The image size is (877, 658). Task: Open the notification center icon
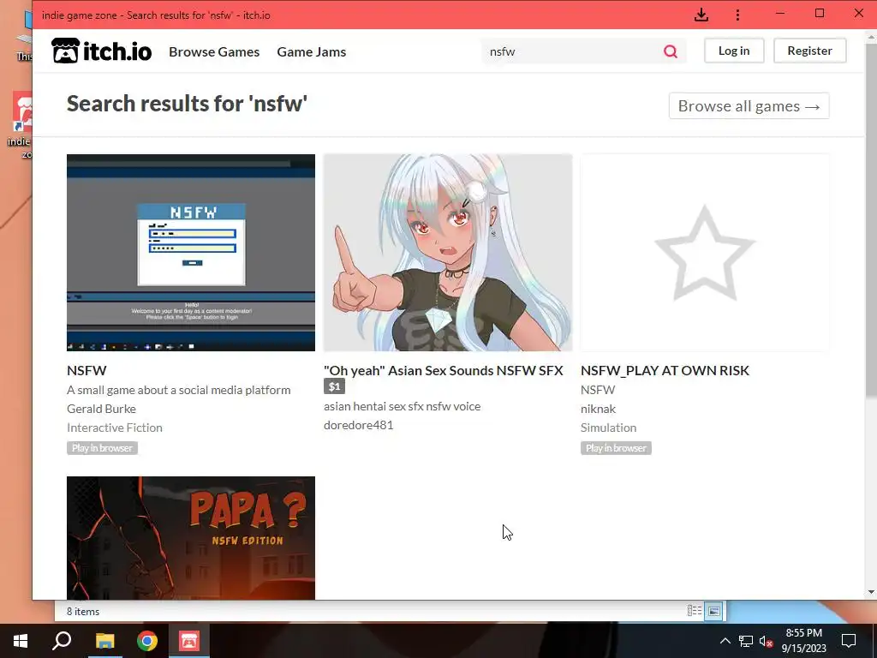849,641
